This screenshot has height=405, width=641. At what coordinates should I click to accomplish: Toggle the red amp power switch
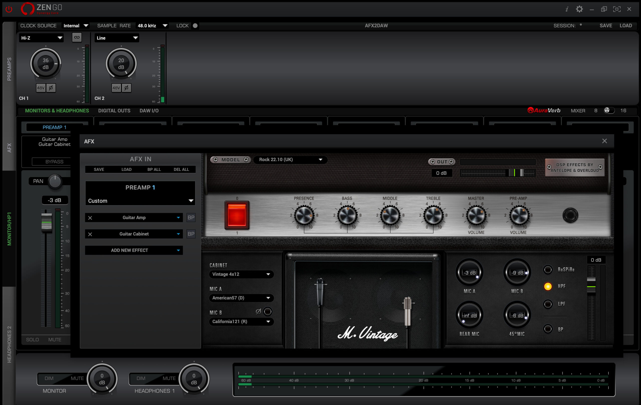click(237, 215)
